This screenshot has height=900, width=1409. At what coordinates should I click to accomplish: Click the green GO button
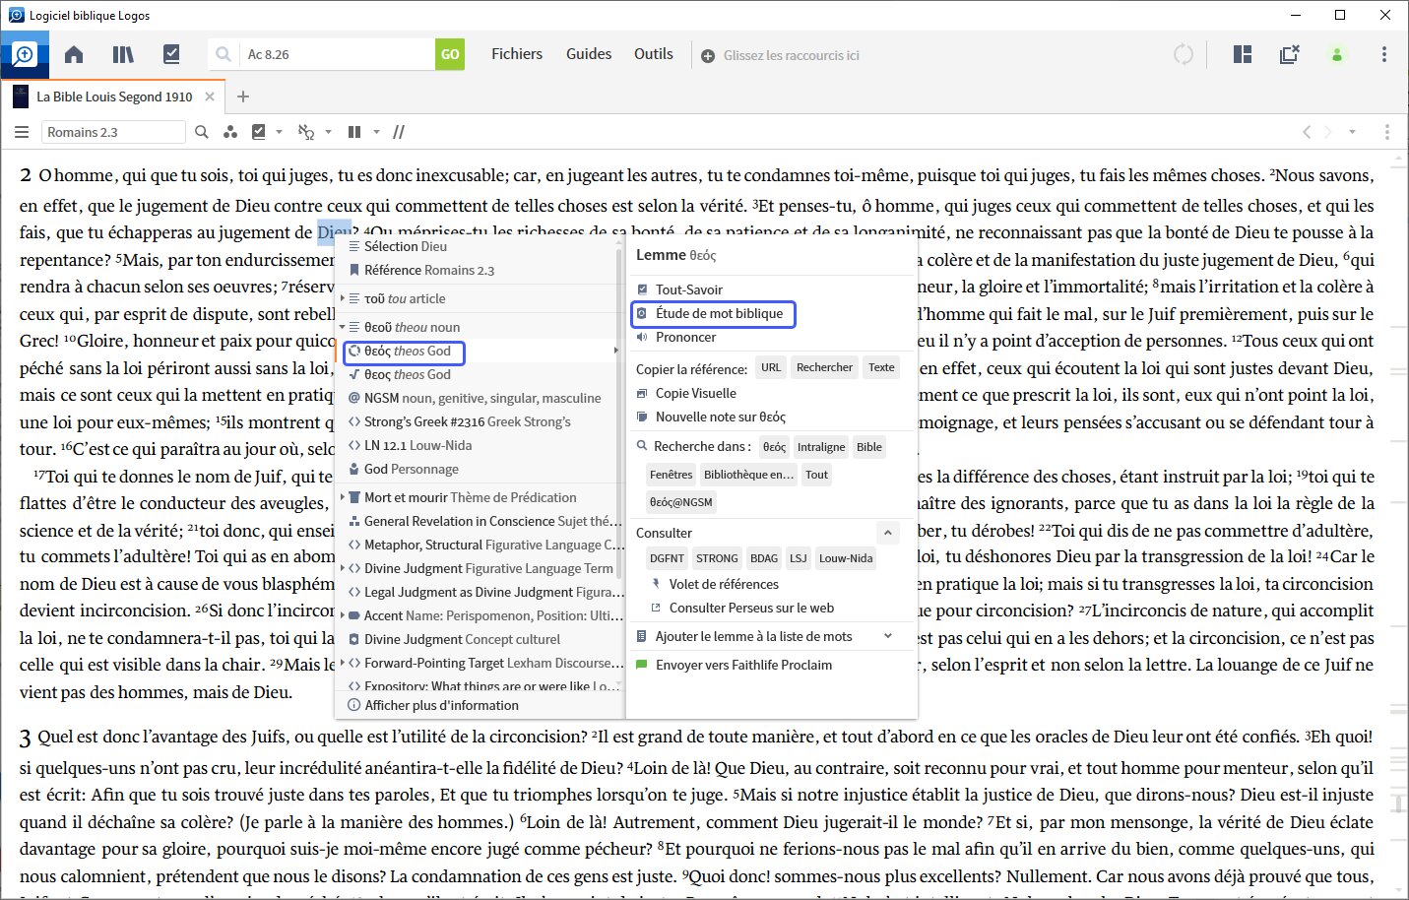(450, 54)
